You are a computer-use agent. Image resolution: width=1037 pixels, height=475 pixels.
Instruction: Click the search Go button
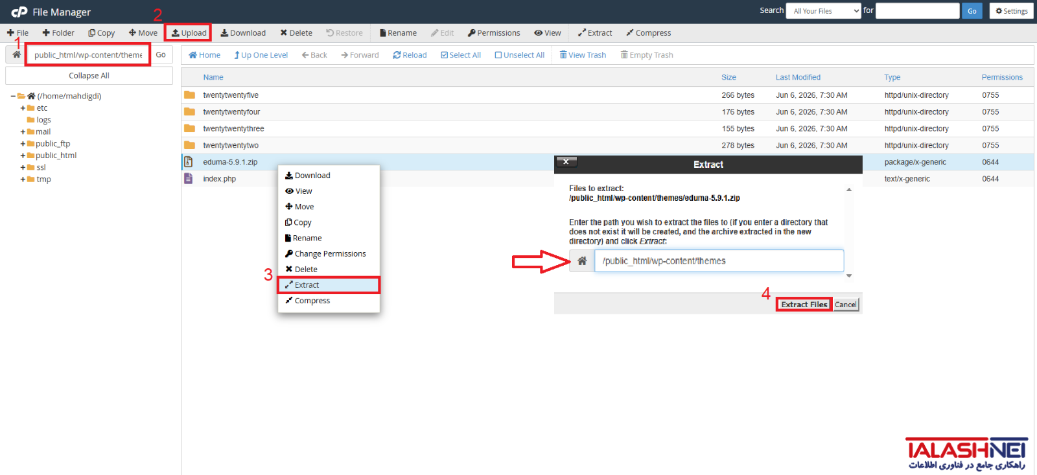coord(972,11)
